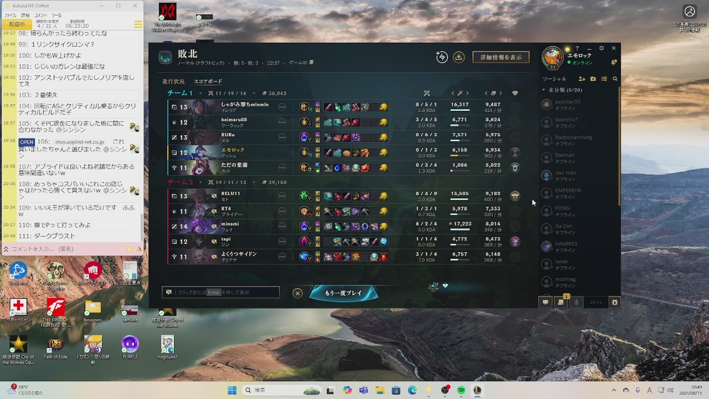Toggle the microphone mute button in the client
This screenshot has height=399, width=709.
[576, 302]
